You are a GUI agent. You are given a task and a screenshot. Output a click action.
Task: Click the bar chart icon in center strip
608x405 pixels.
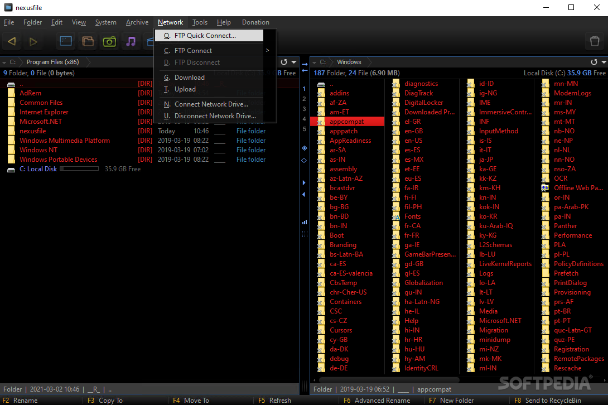click(305, 222)
